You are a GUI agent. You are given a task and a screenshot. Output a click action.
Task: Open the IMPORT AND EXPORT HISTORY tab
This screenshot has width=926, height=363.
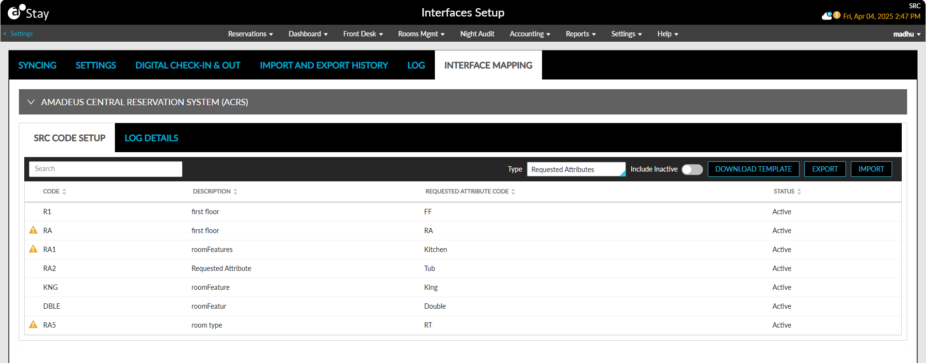coord(324,65)
